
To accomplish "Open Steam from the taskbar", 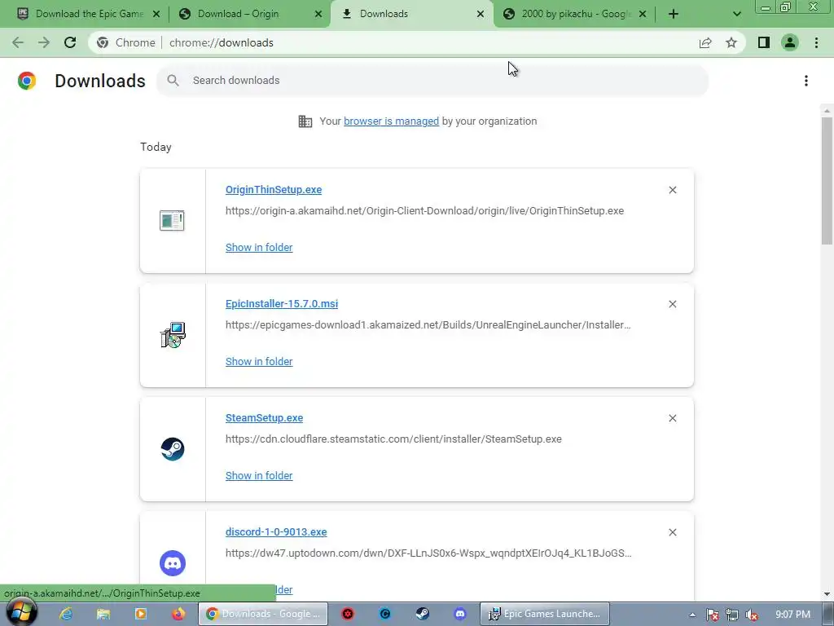I will pyautogui.click(x=423, y=614).
